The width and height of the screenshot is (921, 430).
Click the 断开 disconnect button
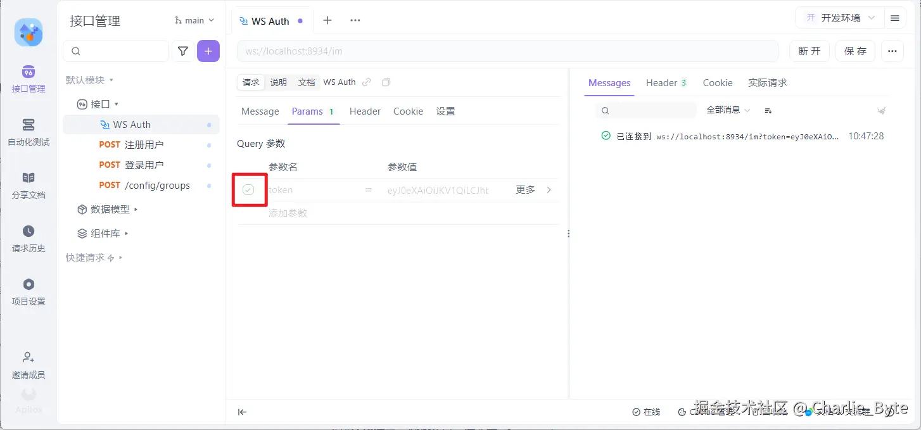coord(809,51)
